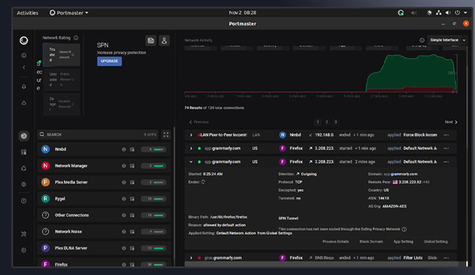475x275 pixels.
Task: Open the SPN map icon button
Action: [151, 40]
